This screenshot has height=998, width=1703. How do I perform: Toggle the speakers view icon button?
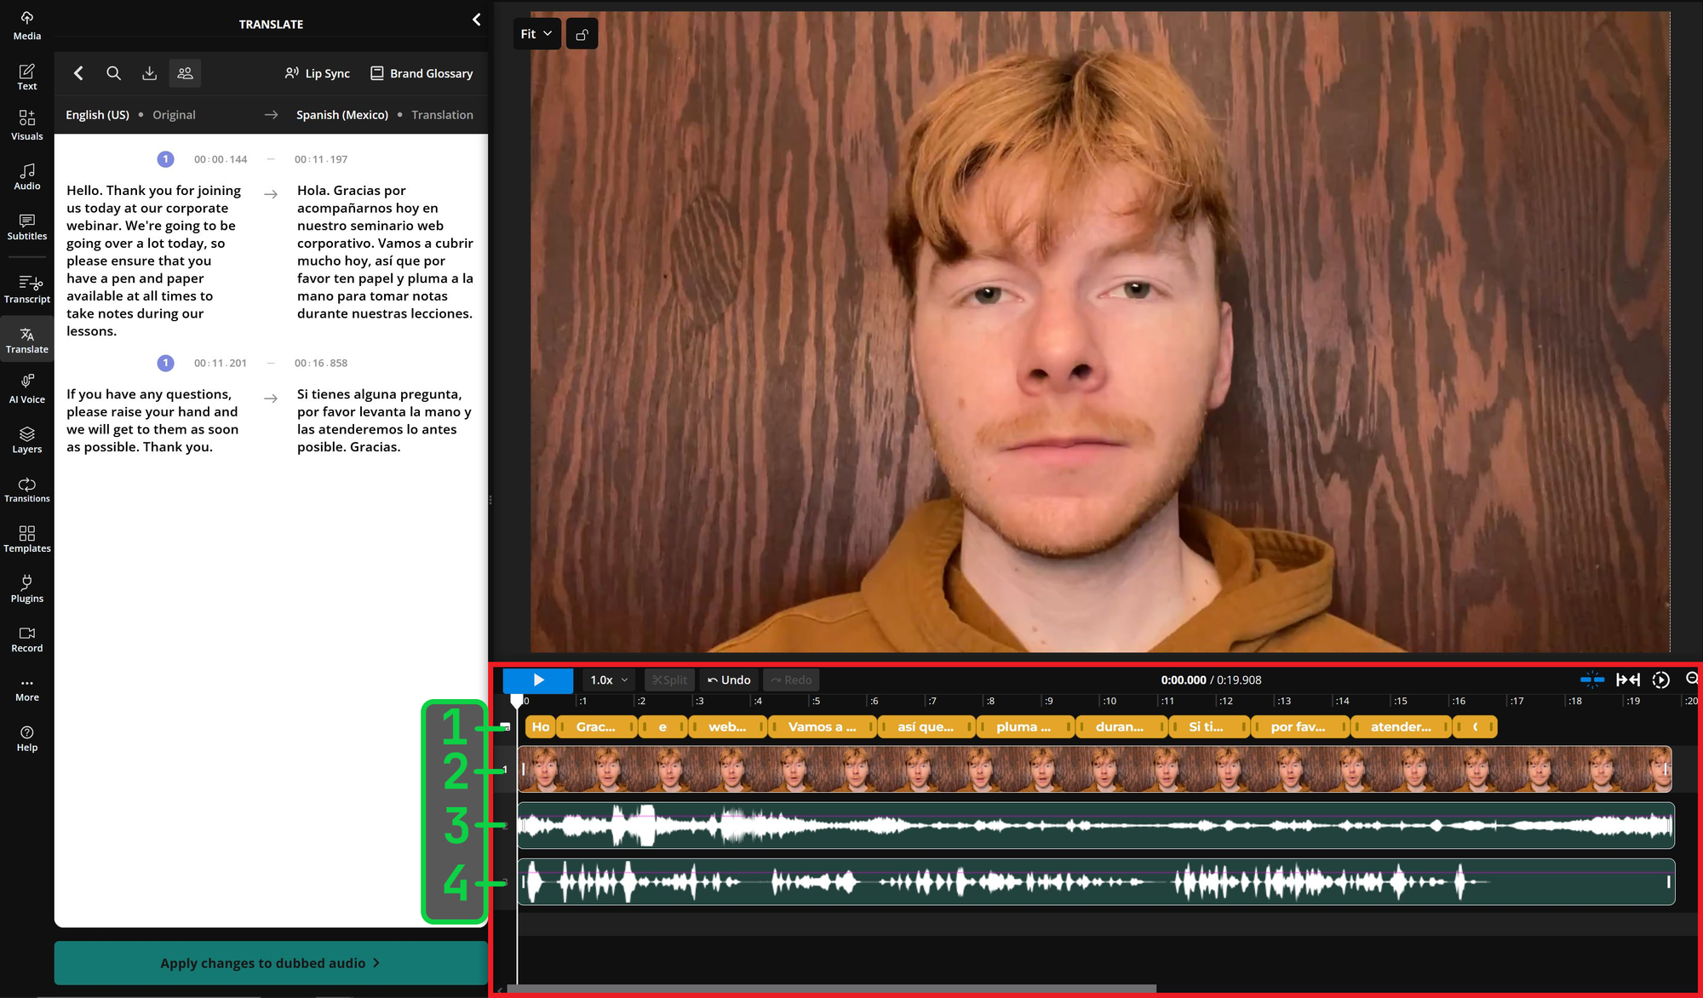tap(185, 73)
